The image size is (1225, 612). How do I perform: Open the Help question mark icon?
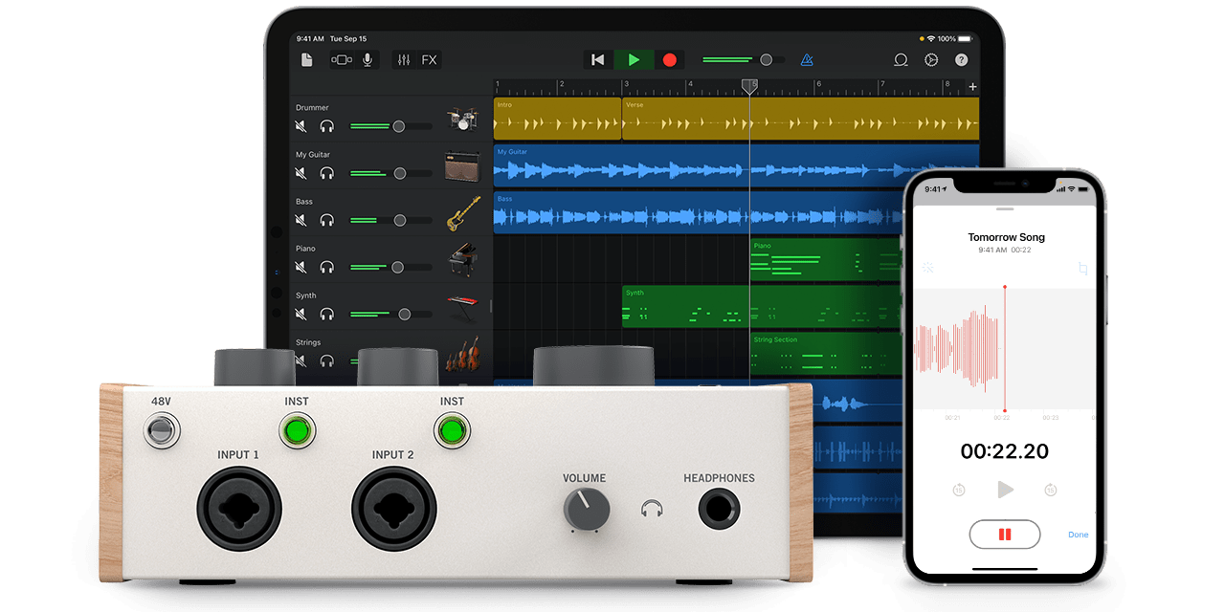coord(960,59)
